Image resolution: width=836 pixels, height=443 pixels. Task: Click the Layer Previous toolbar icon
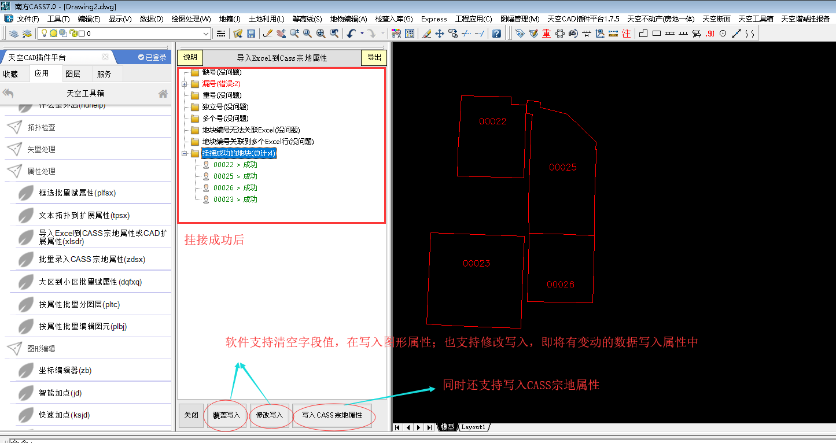27,34
